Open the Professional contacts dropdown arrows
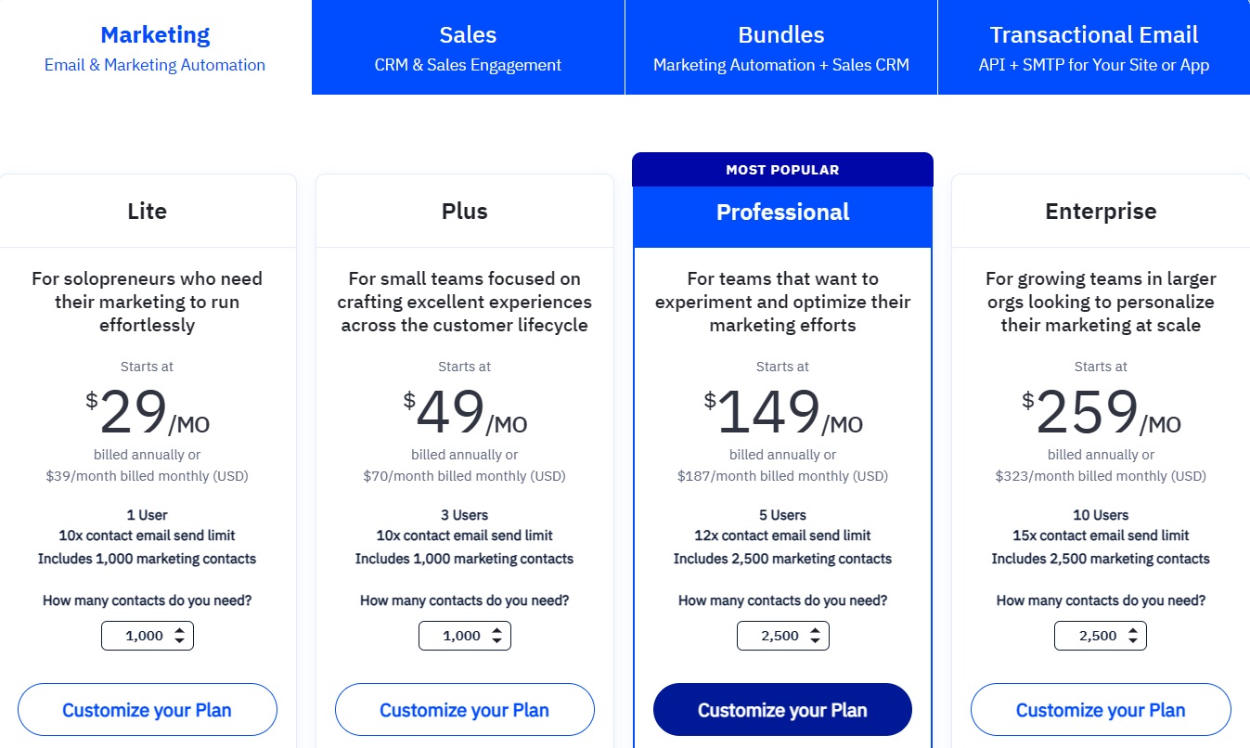 (815, 636)
